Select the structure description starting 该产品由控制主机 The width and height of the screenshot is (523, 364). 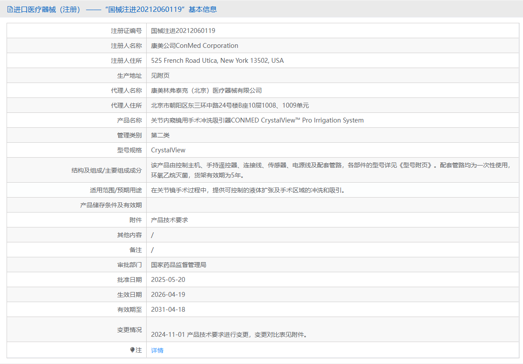tap(331, 170)
